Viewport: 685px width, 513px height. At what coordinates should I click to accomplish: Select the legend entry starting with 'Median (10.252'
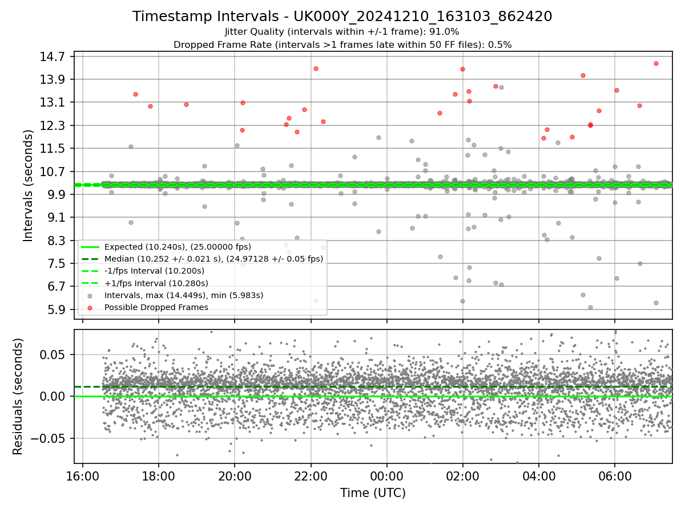point(213,259)
